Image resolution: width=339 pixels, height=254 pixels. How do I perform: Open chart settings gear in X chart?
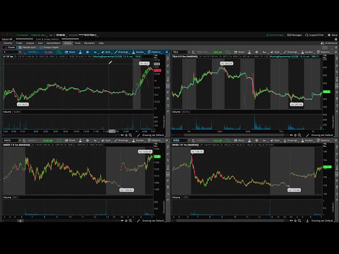point(87,52)
